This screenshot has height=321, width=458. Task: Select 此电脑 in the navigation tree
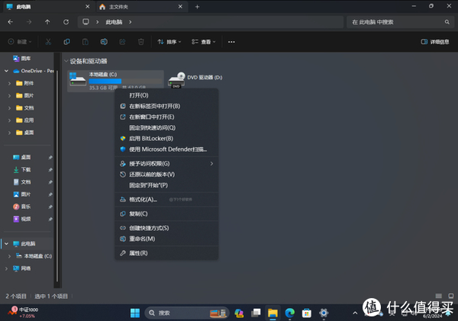28,244
